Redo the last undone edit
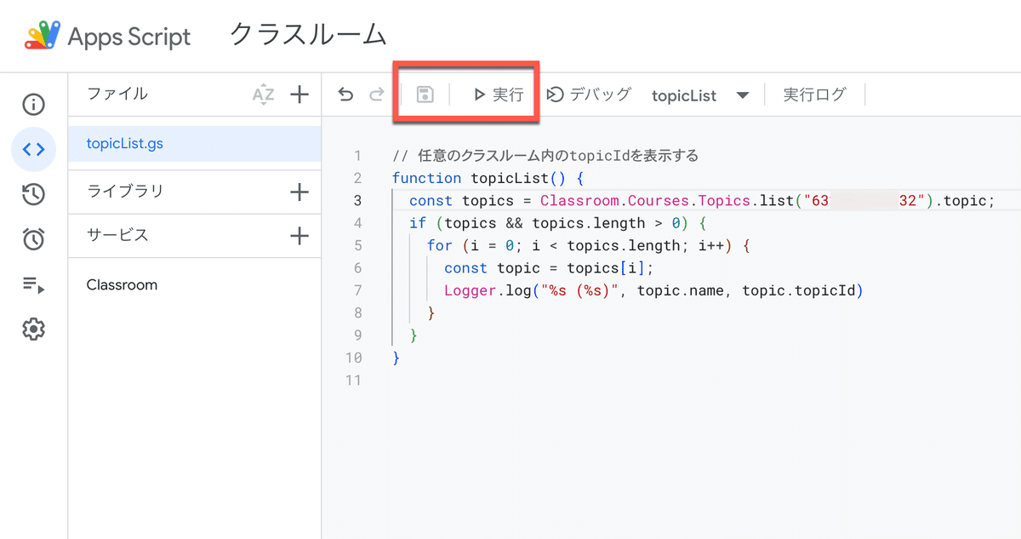 tap(376, 95)
